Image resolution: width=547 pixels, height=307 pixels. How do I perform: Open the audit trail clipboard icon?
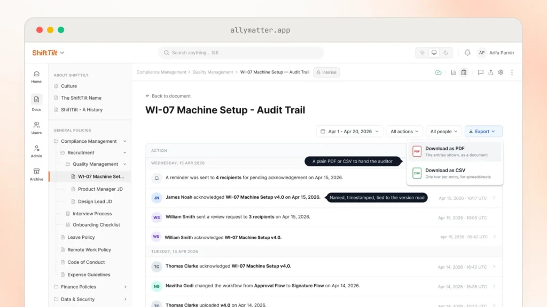click(464, 72)
